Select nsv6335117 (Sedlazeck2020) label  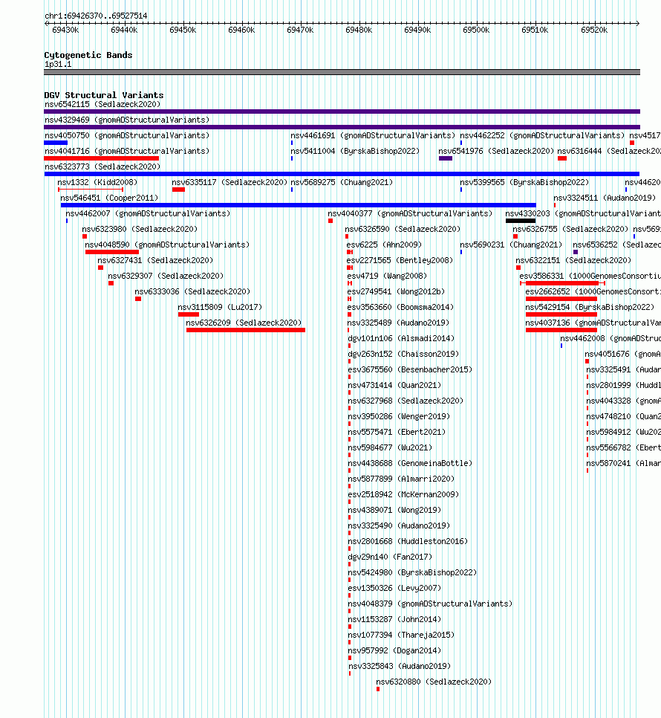(229, 182)
